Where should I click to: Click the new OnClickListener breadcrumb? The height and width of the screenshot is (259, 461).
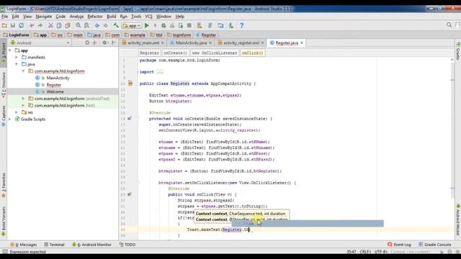[x=215, y=53]
